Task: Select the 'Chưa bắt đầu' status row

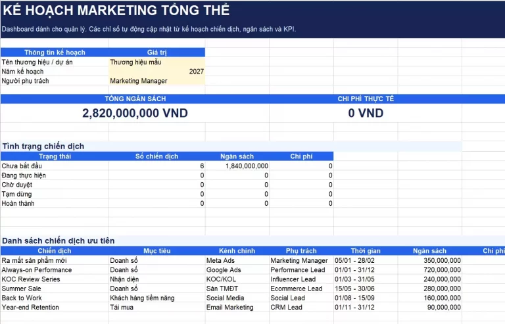Action: 167,166
